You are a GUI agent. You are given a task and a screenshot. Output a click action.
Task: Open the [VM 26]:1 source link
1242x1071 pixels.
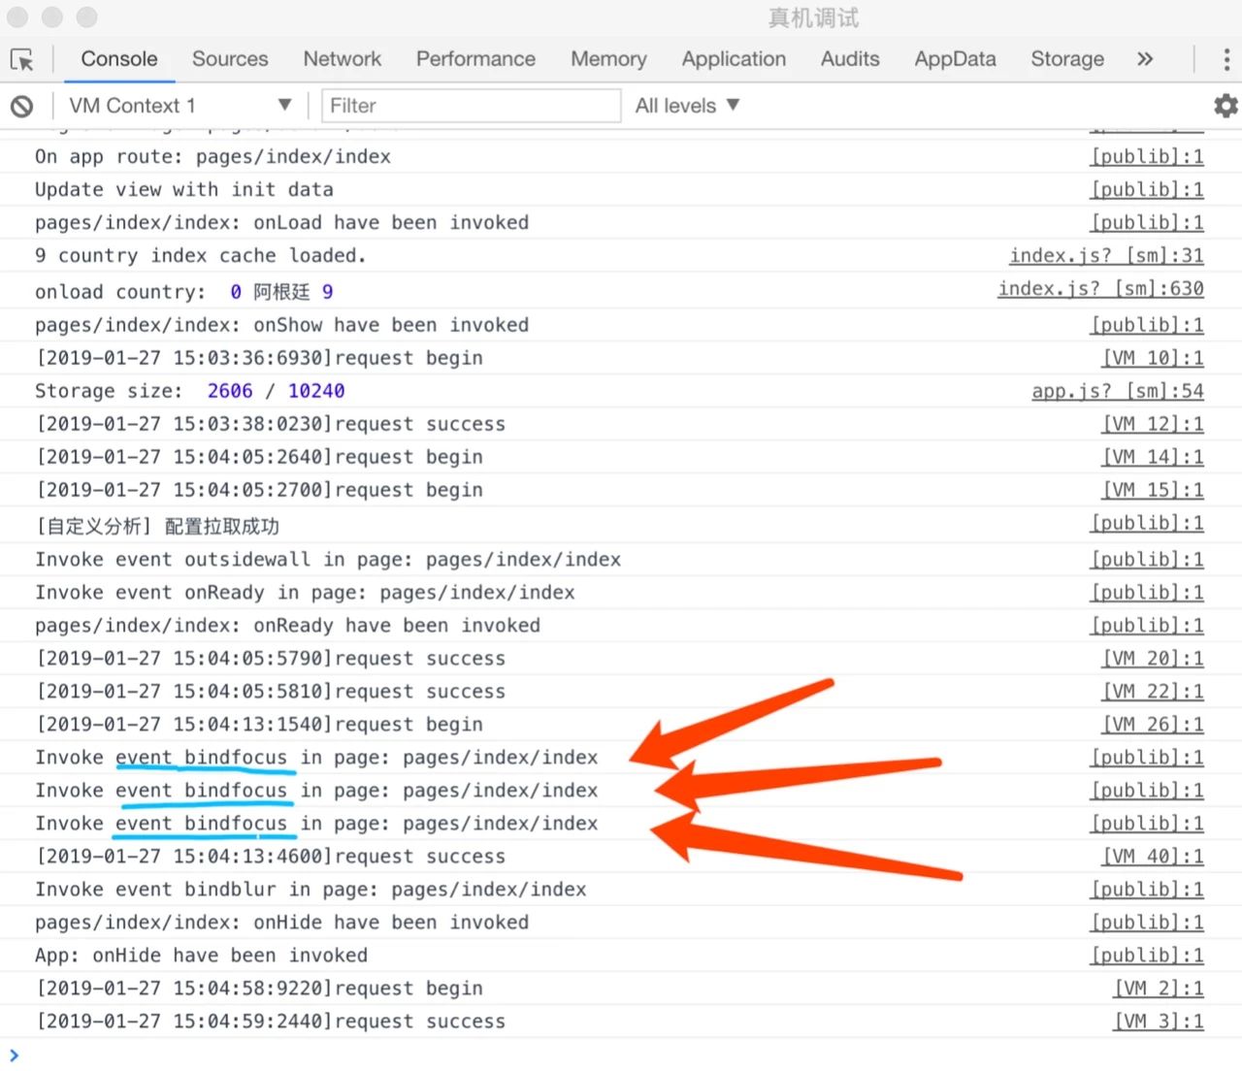tap(1153, 725)
